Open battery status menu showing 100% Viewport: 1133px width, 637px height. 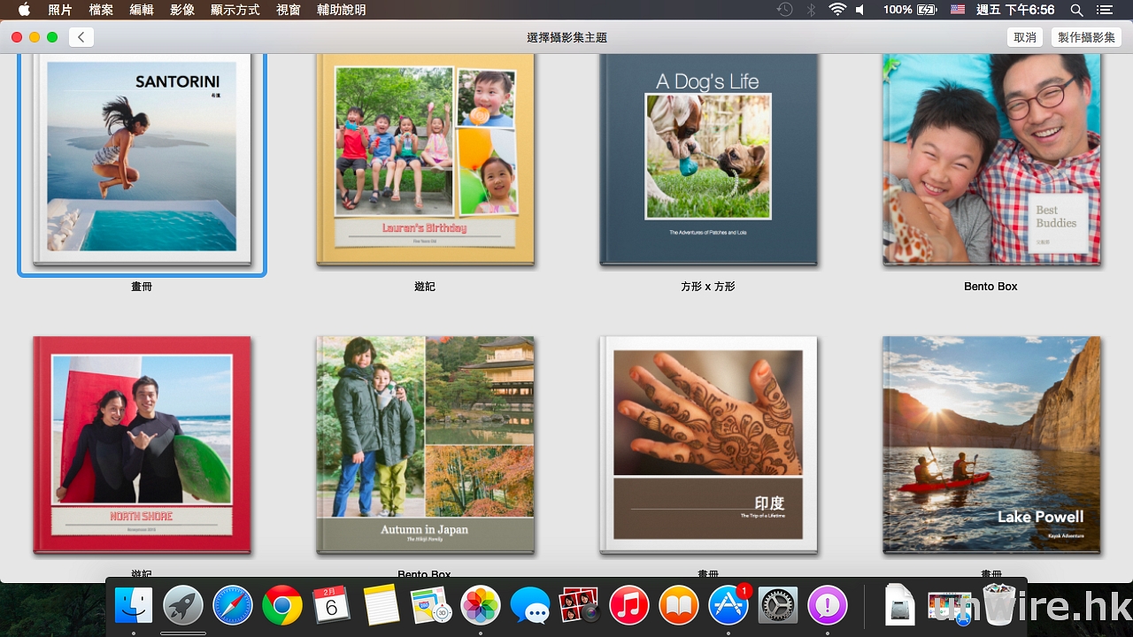(x=909, y=10)
